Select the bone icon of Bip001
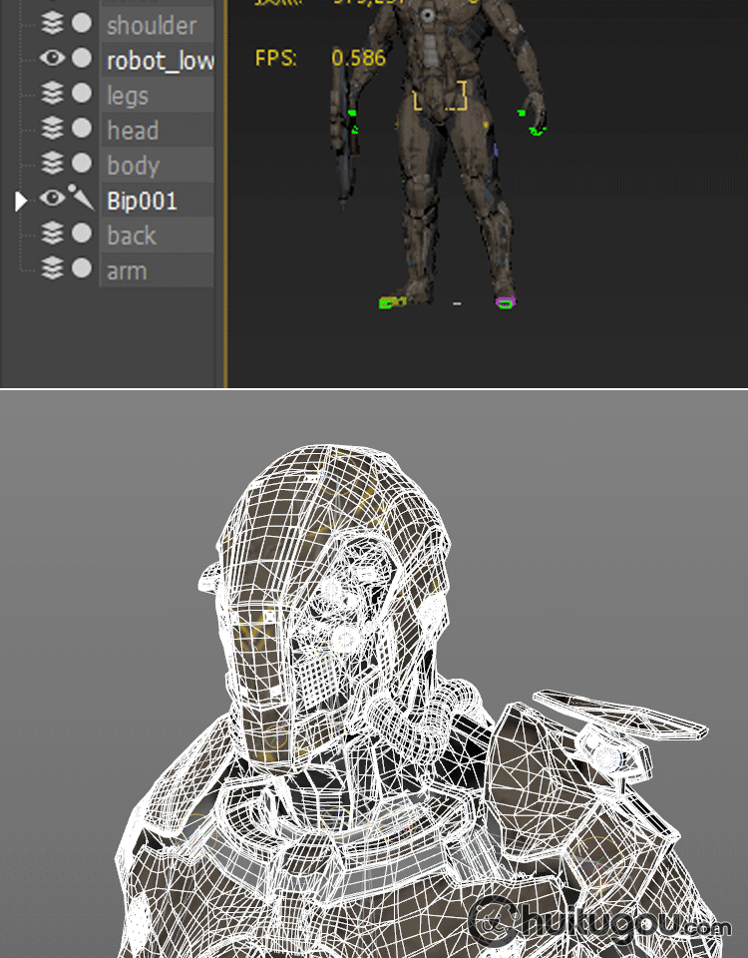The height and width of the screenshot is (958, 748). [82, 199]
